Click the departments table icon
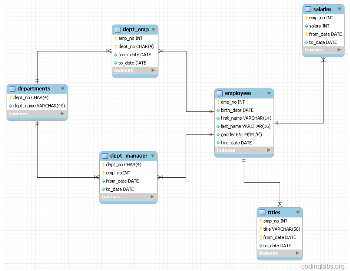Screen dimensions: 350x271 (x=12, y=89)
